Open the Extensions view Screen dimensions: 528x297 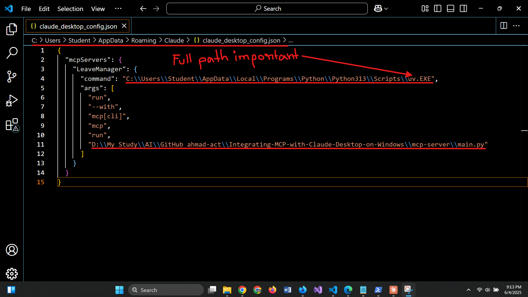point(12,125)
